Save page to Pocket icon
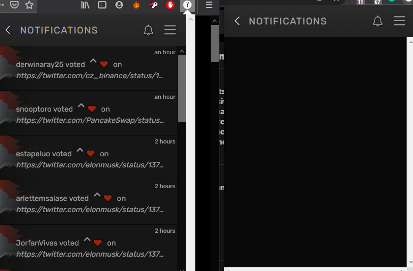The height and width of the screenshot is (271, 413). coord(14,5)
